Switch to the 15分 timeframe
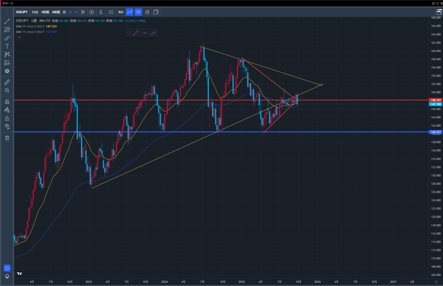Screen dimensions: 443x286 click(35, 12)
